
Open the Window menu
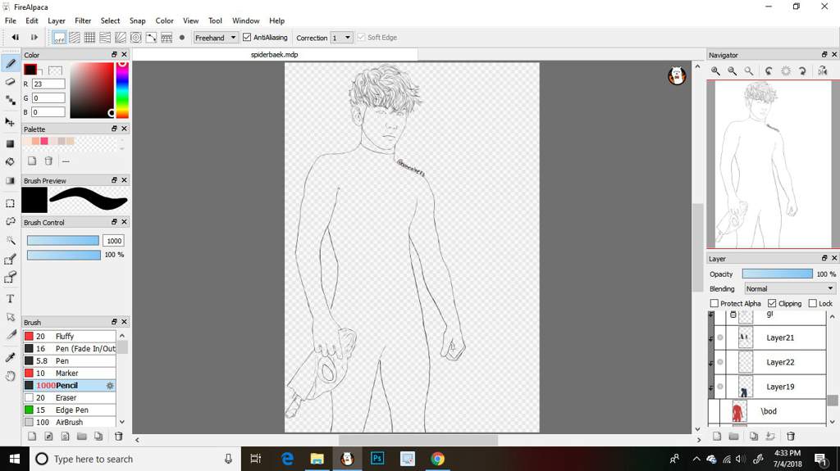(x=246, y=20)
